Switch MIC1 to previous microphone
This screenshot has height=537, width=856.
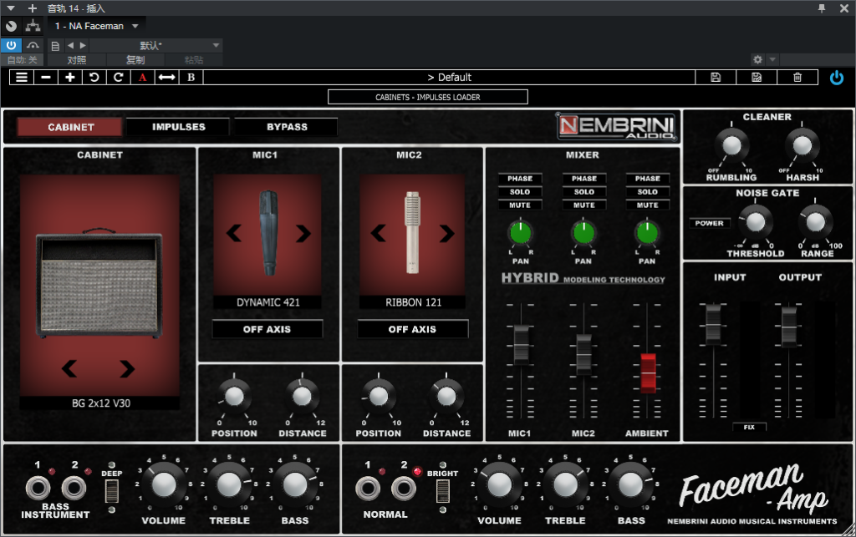point(234,233)
